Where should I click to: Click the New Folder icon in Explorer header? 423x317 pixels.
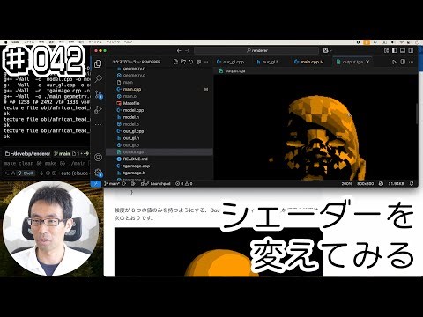(183, 62)
